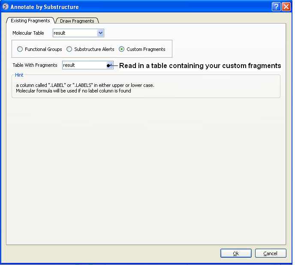295x265 pixels.
Task: Click the hint text about .LABEL column
Action: pos(85,85)
